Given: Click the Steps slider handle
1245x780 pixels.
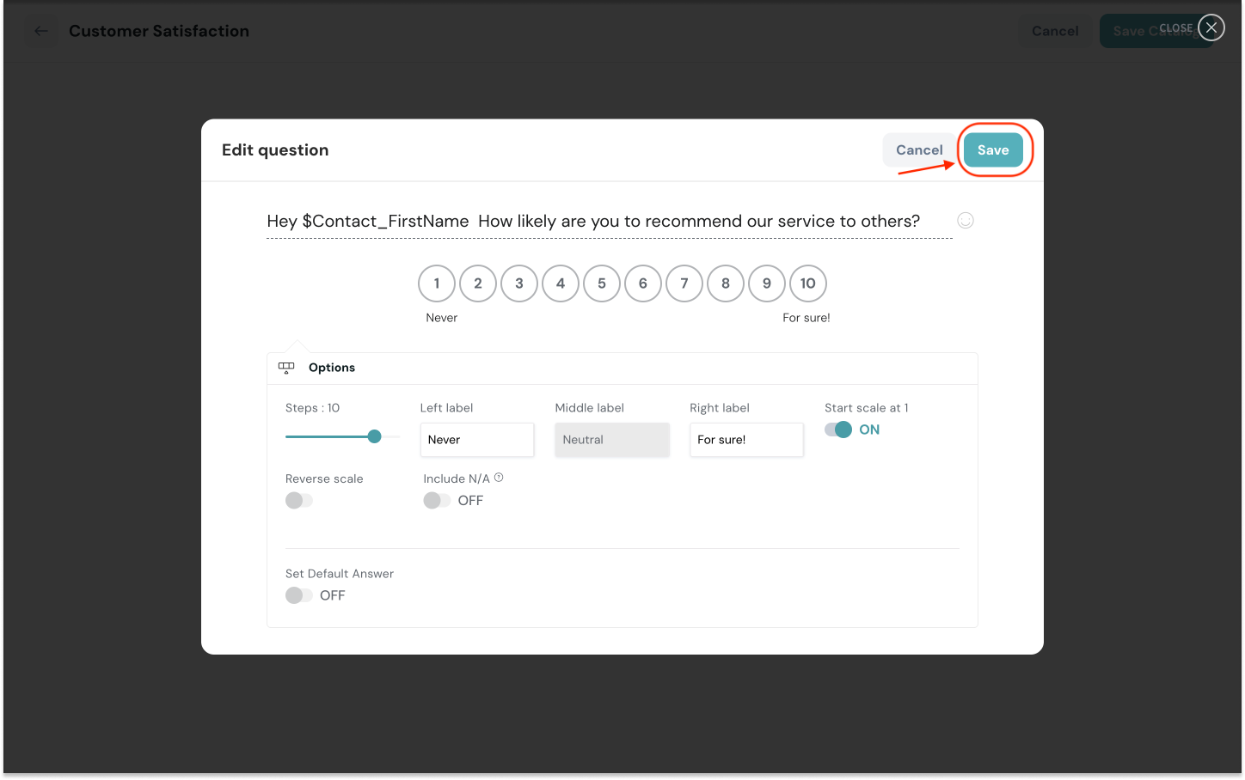Looking at the screenshot, I should pyautogui.click(x=374, y=436).
